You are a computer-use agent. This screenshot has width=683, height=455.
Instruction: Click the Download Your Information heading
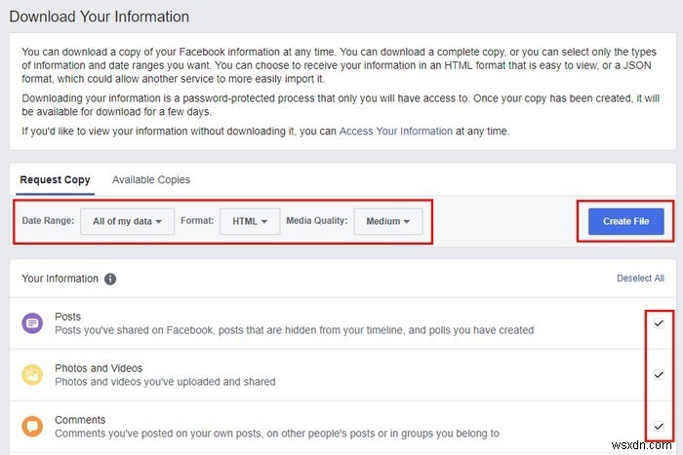click(100, 17)
